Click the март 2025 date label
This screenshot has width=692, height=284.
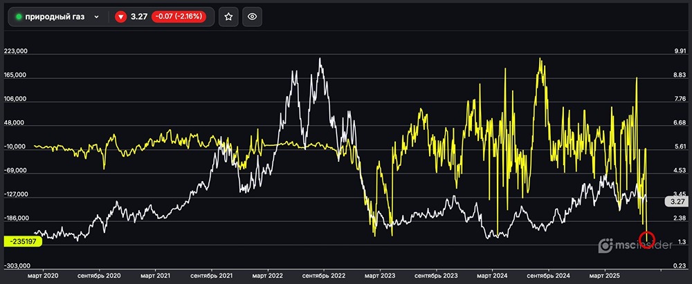[604, 276]
